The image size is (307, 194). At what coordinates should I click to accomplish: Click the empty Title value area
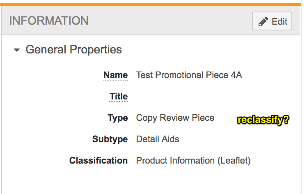(185, 97)
